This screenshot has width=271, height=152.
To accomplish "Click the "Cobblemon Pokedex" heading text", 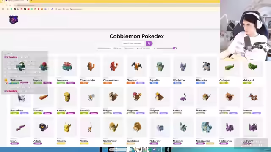I will (136, 36).
